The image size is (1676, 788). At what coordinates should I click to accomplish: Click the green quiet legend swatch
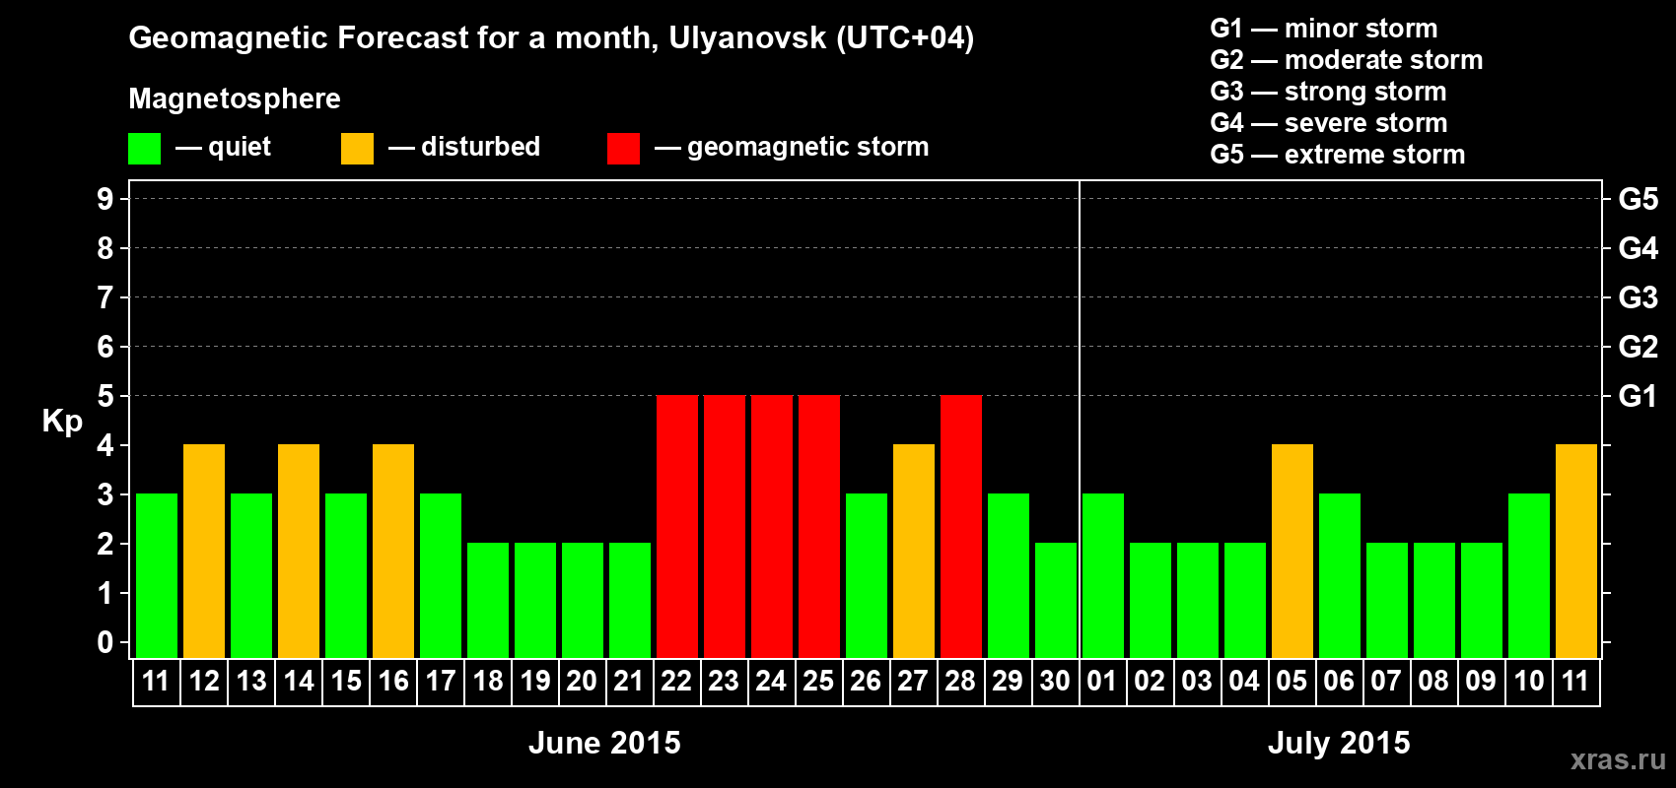pos(144,149)
